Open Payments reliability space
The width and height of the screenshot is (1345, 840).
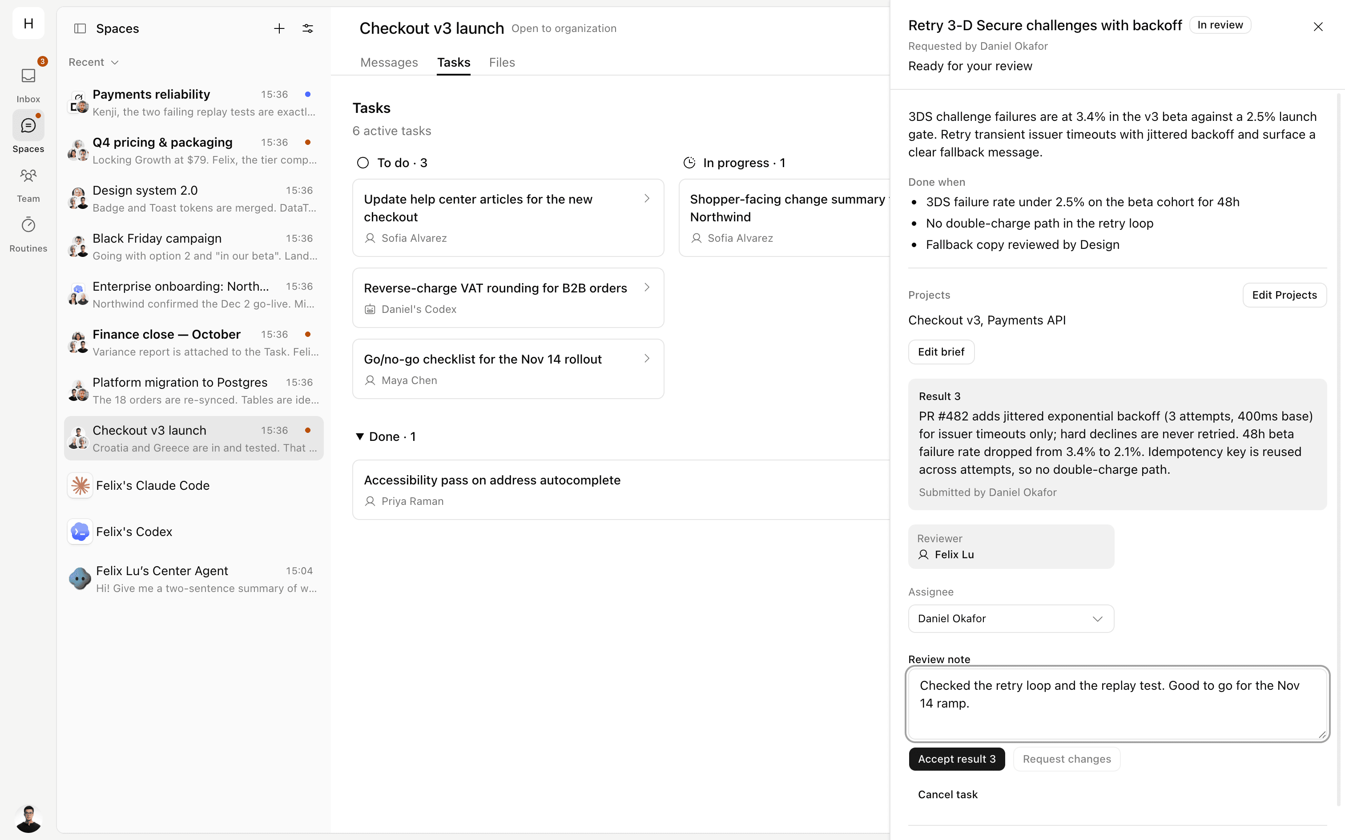(194, 102)
